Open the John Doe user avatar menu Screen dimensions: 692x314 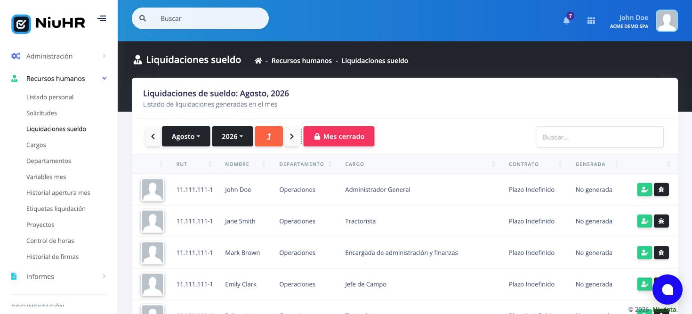[x=667, y=21]
